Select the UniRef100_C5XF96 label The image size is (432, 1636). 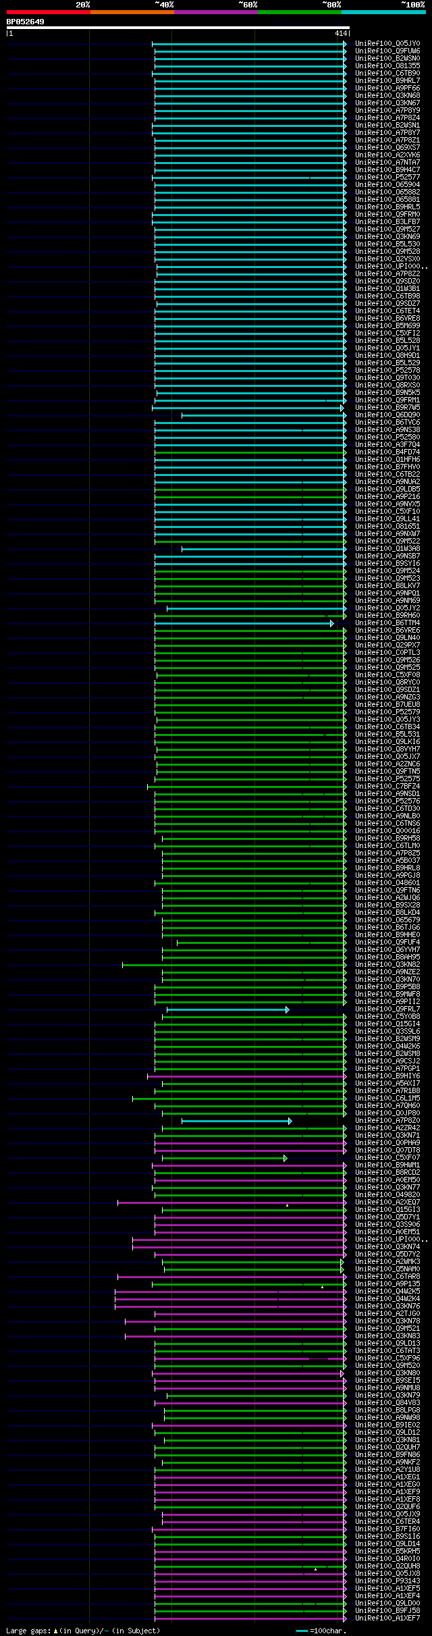(x=387, y=1358)
